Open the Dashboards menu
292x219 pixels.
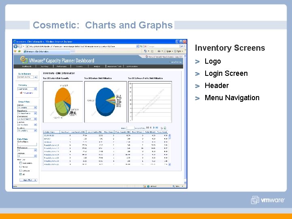pyautogui.click(x=26, y=66)
